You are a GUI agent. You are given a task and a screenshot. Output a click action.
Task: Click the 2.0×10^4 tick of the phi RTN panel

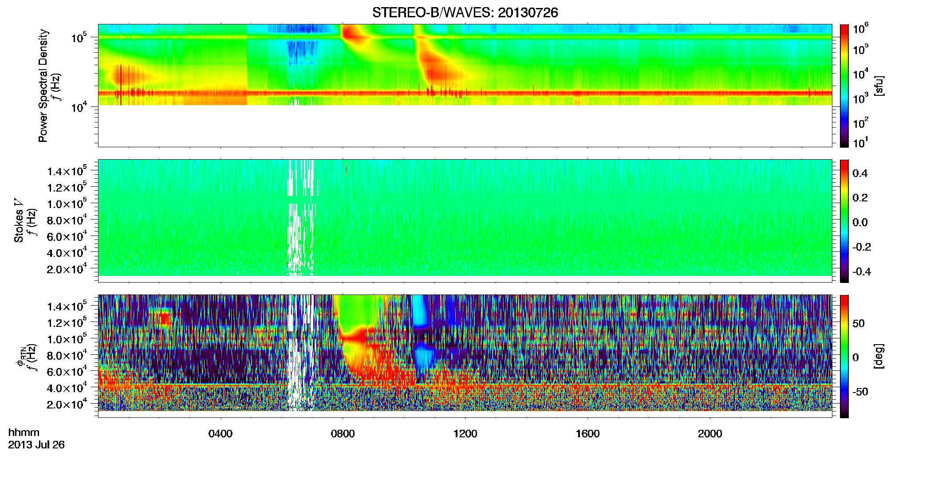coord(67,404)
